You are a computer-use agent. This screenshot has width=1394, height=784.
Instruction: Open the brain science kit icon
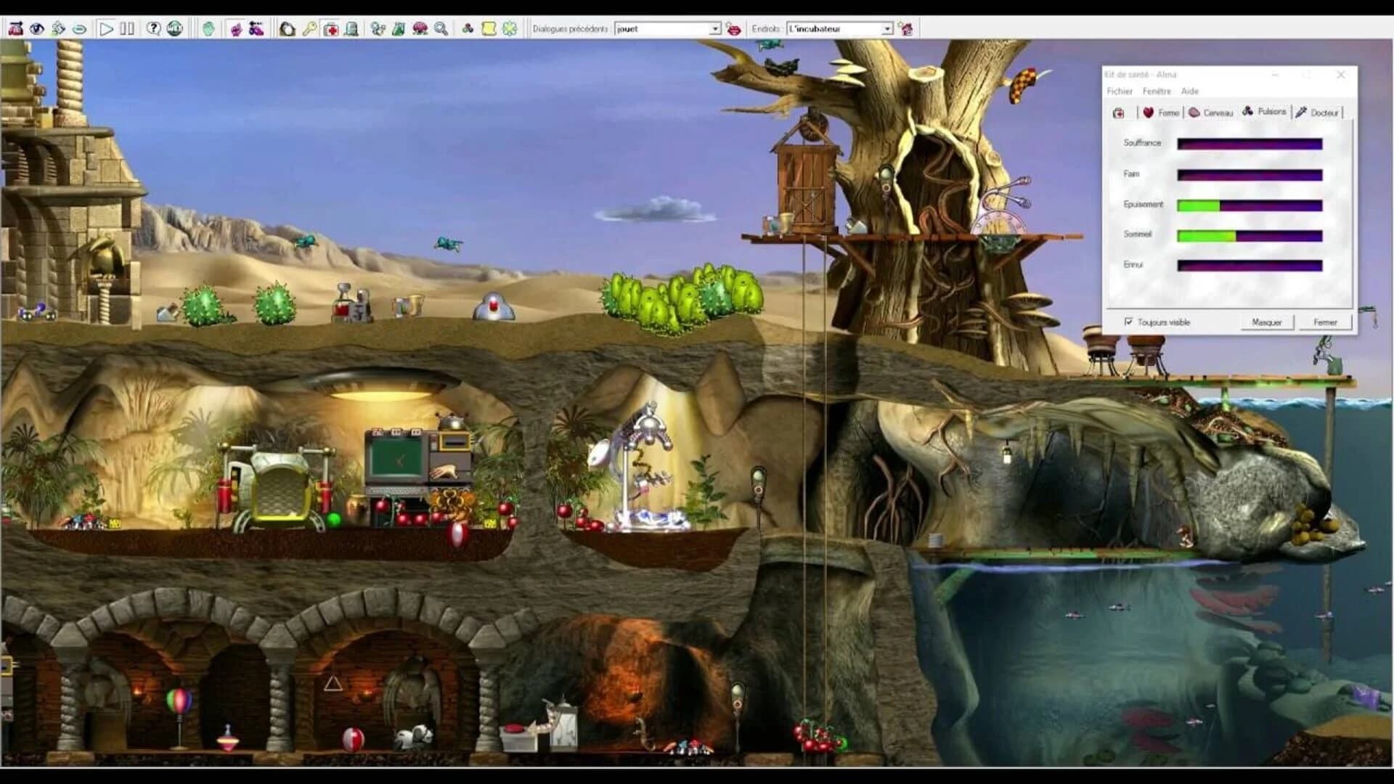[420, 28]
